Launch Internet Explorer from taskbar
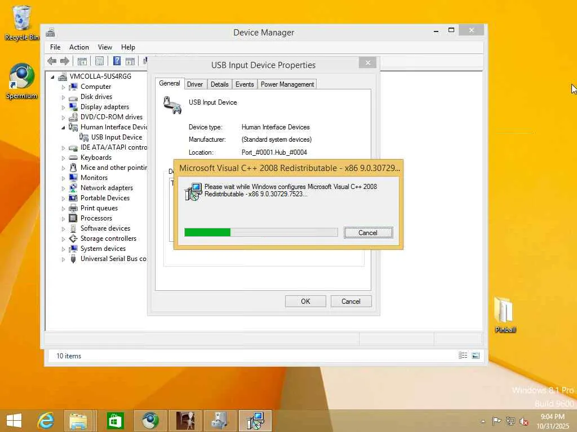The width and height of the screenshot is (577, 432). [x=46, y=421]
